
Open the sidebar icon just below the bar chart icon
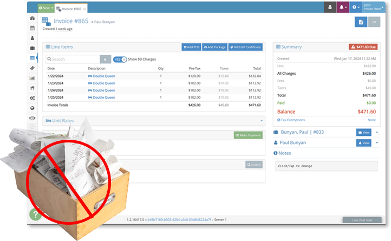32,88
